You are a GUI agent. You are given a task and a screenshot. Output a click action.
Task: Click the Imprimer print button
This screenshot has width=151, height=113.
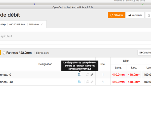tap(135, 15)
